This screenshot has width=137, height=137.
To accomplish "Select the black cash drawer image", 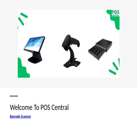I will [x=100, y=49].
